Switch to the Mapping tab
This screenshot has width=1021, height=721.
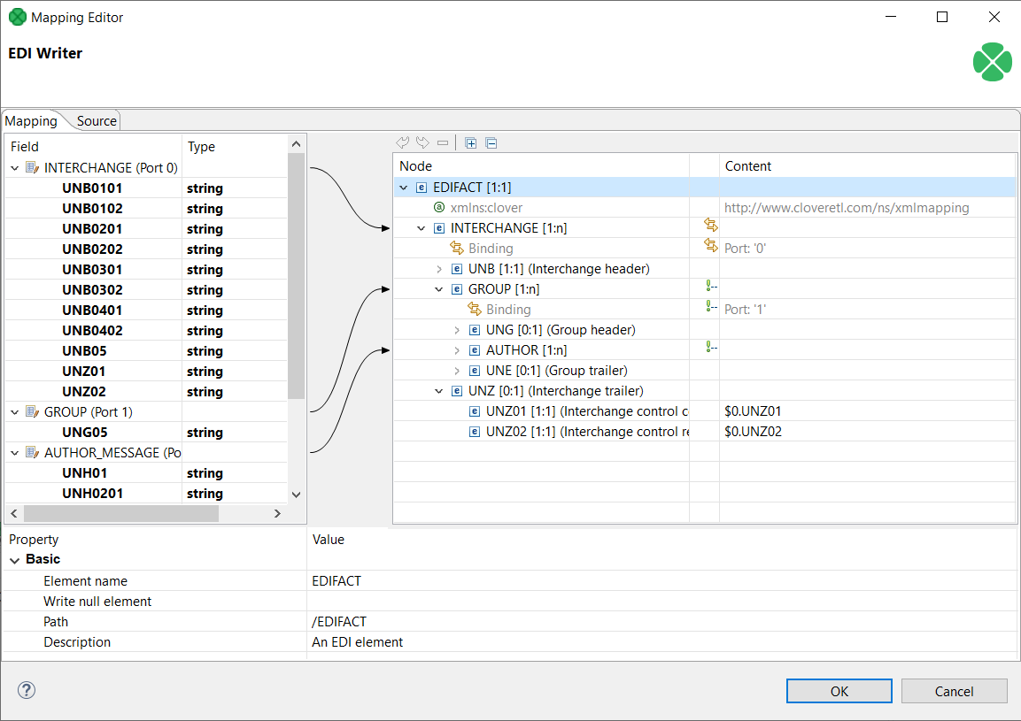pyautogui.click(x=31, y=120)
